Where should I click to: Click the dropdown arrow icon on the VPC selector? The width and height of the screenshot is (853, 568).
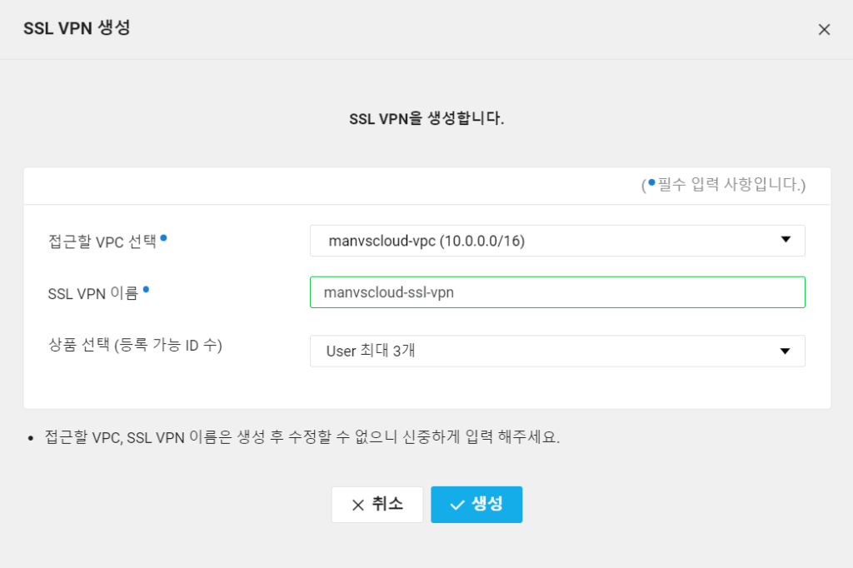[x=784, y=240]
